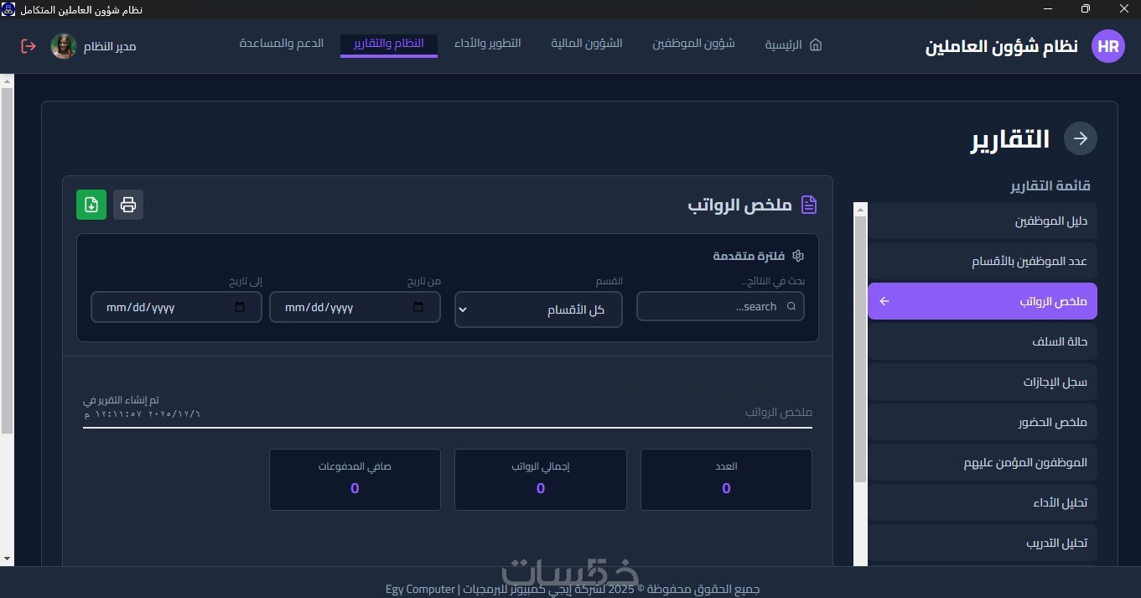The height and width of the screenshot is (598, 1141).
Task: Open the user avatar for مدير النظام
Action: click(64, 46)
